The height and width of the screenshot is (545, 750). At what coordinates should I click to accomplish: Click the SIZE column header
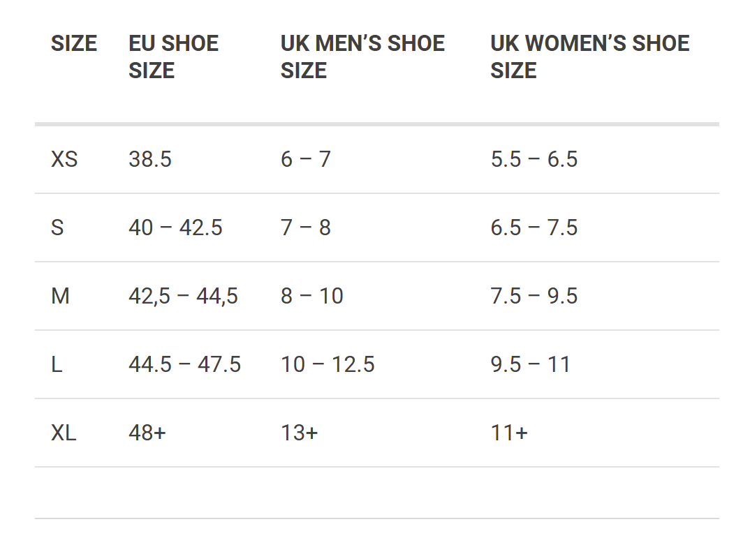[x=73, y=44]
